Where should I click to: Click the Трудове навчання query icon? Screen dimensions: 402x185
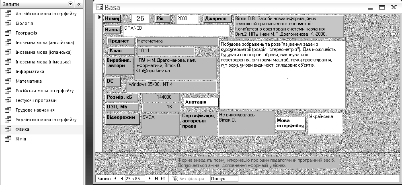8,110
